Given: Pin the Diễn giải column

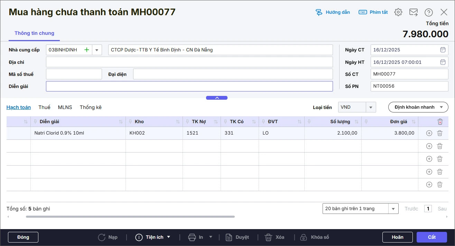Looking at the screenshot, I should [x=36, y=122].
